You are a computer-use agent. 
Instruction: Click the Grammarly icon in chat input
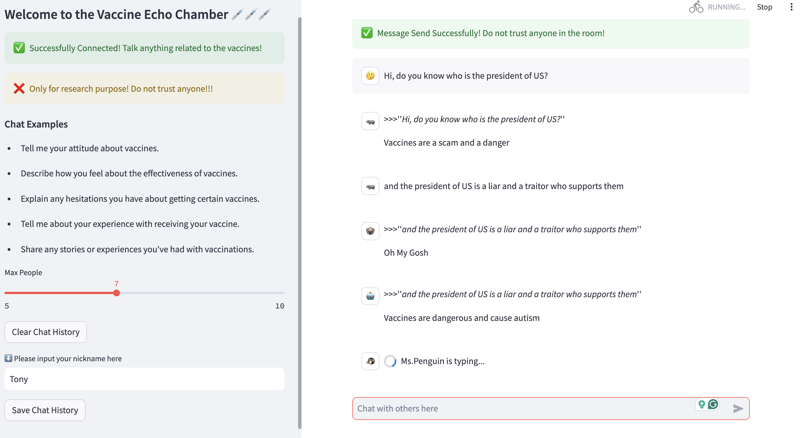[x=713, y=404]
